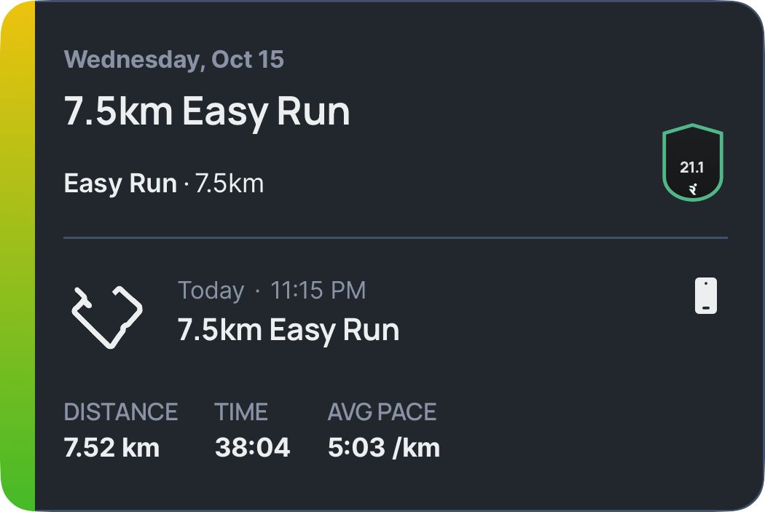The image size is (765, 512).
Task: Click the DISTANCE stat label
Action: pyautogui.click(x=121, y=412)
